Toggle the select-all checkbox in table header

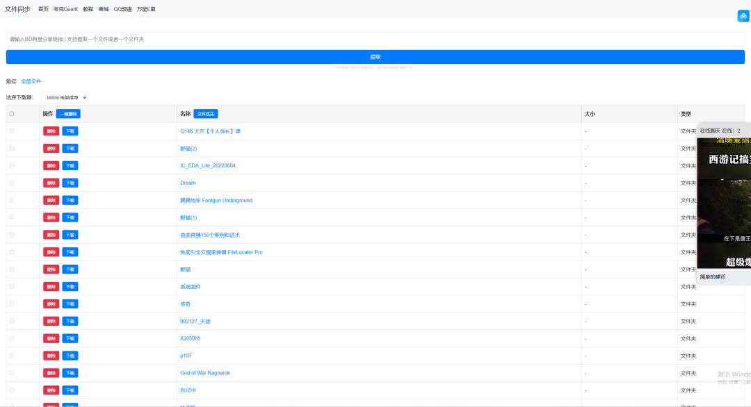click(x=11, y=114)
